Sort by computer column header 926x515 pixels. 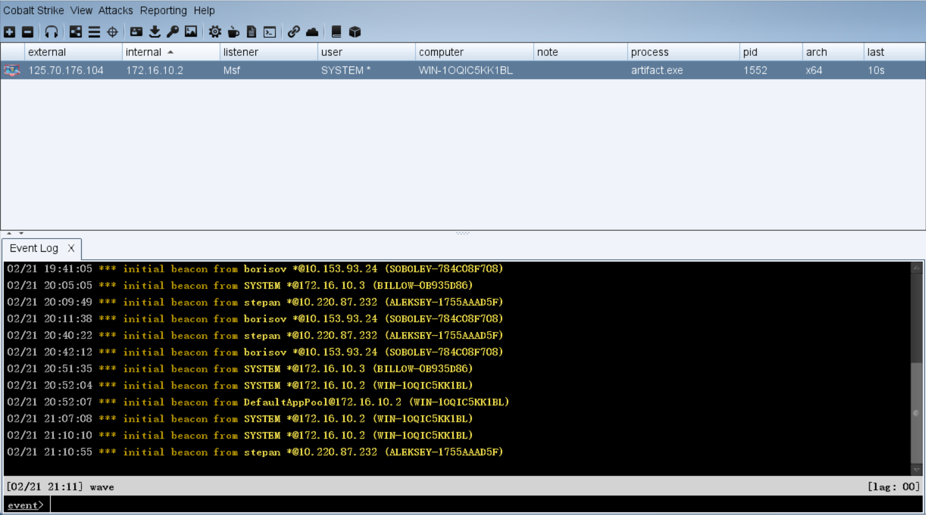475,52
